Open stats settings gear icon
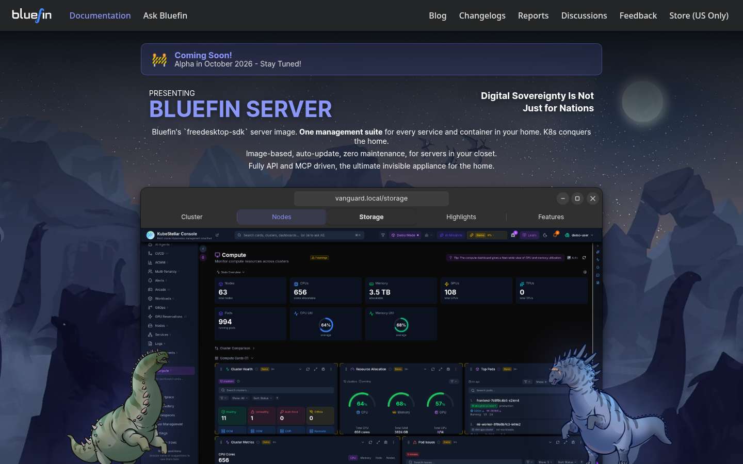The width and height of the screenshot is (743, 464). point(585,272)
